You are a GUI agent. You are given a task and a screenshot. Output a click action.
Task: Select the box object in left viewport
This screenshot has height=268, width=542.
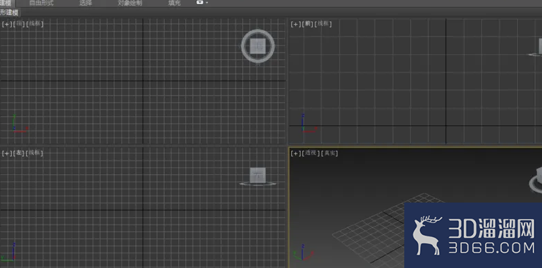pyautogui.click(x=258, y=175)
